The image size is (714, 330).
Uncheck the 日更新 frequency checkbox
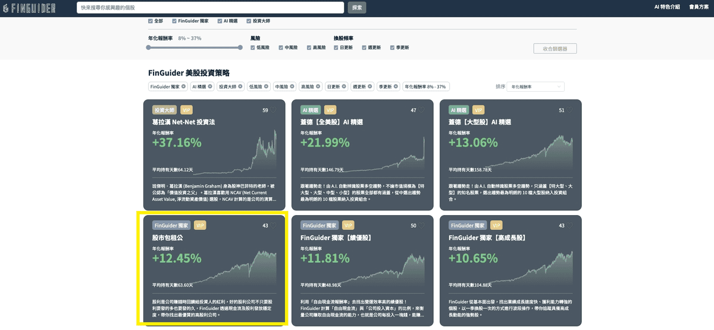337,48
